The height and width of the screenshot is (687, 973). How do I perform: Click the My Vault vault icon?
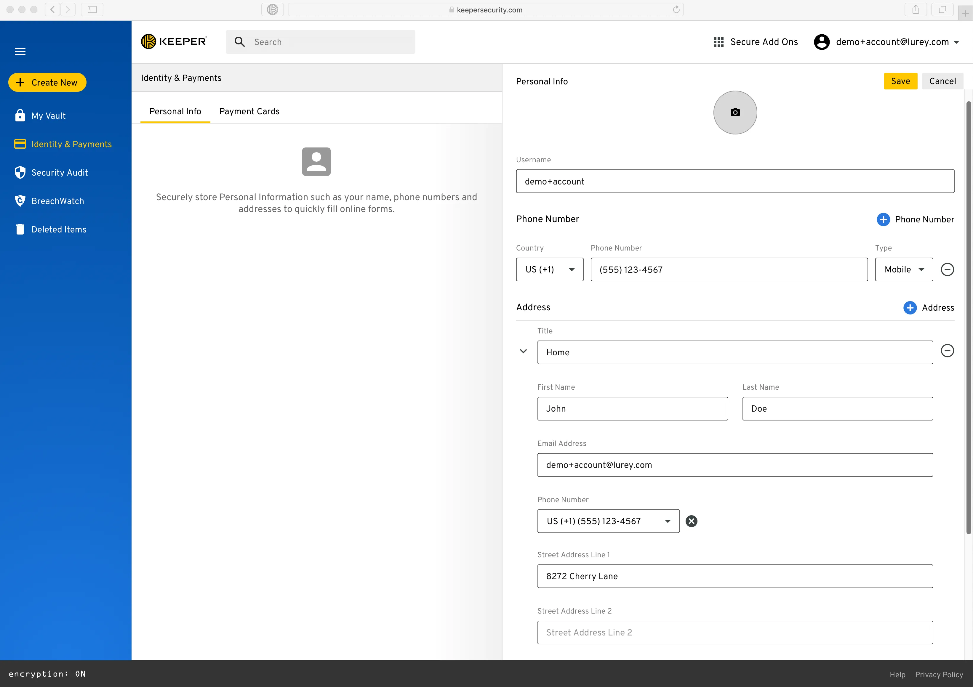click(20, 115)
